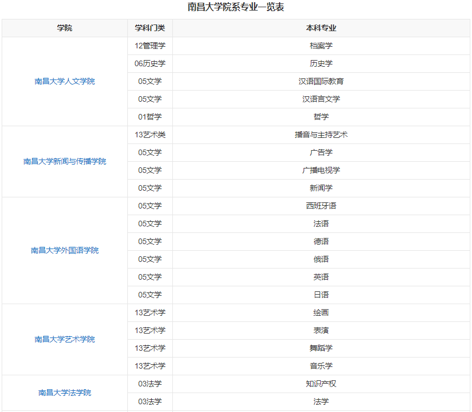Viewport: 472px width, 412px height.
Task: Click the 01哲学 category cell
Action: tap(150, 117)
